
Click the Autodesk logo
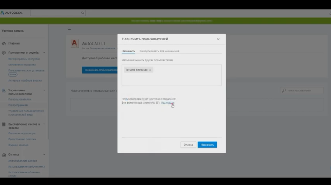(x=12, y=13)
